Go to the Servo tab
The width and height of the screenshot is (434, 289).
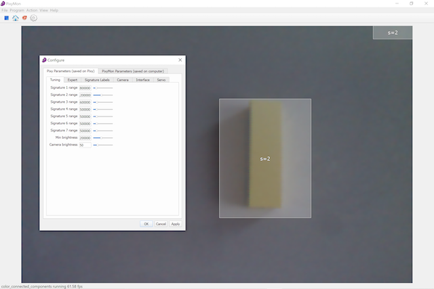pyautogui.click(x=161, y=80)
